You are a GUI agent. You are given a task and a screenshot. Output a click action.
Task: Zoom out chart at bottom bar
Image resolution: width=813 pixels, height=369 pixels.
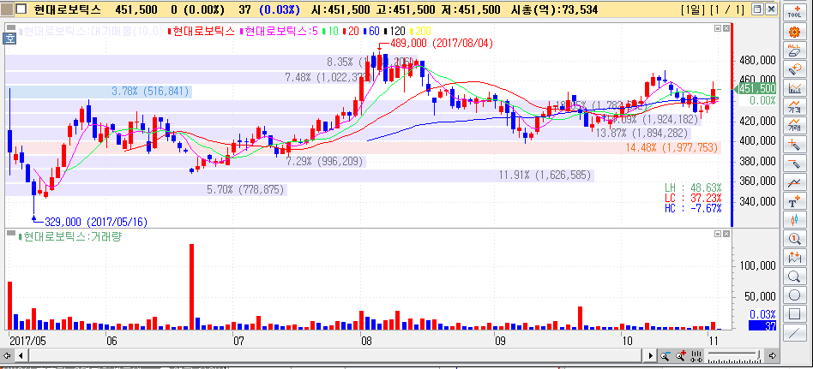666,355
